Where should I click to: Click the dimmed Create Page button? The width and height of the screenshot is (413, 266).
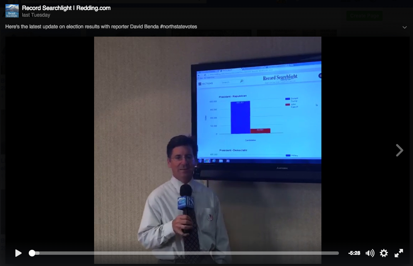(x=364, y=16)
